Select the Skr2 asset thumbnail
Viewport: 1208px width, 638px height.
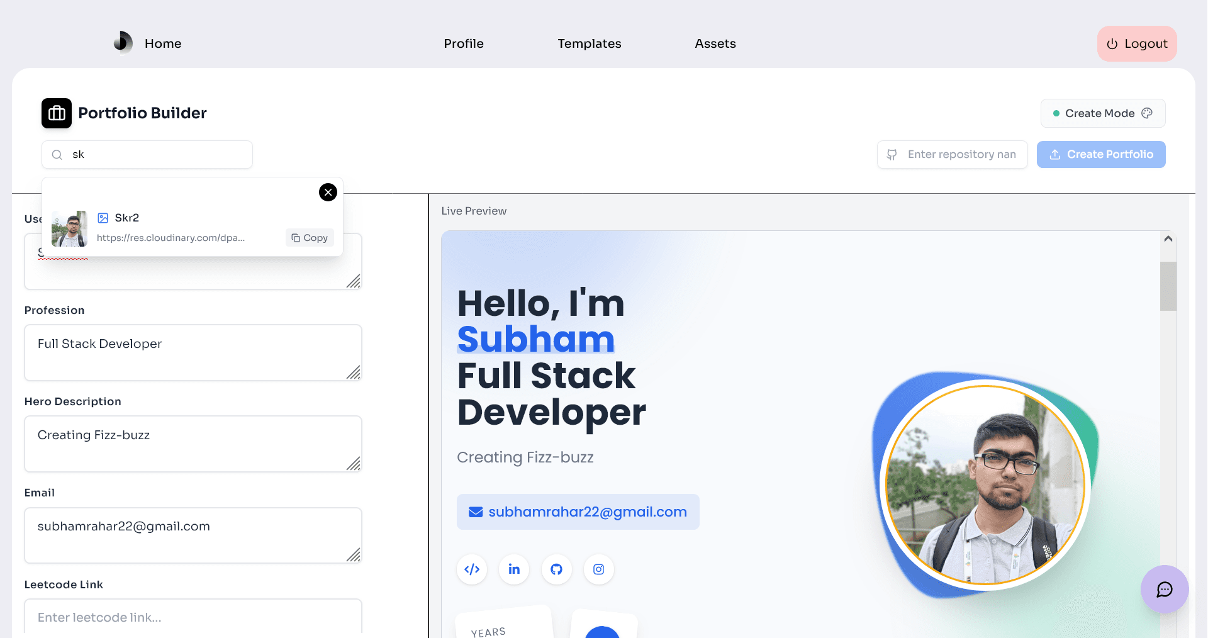click(x=69, y=228)
